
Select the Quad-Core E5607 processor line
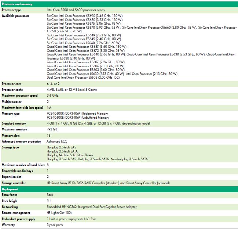[x=85, y=62]
